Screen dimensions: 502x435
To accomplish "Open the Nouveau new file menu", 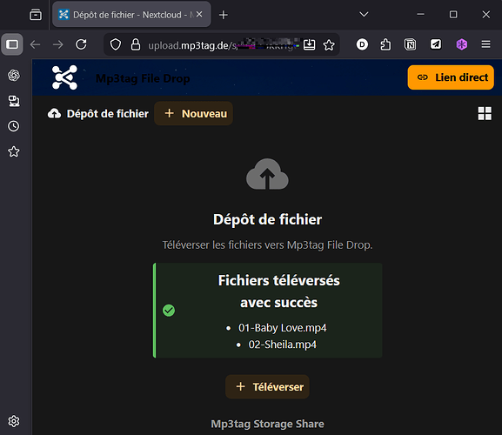I will tap(194, 114).
